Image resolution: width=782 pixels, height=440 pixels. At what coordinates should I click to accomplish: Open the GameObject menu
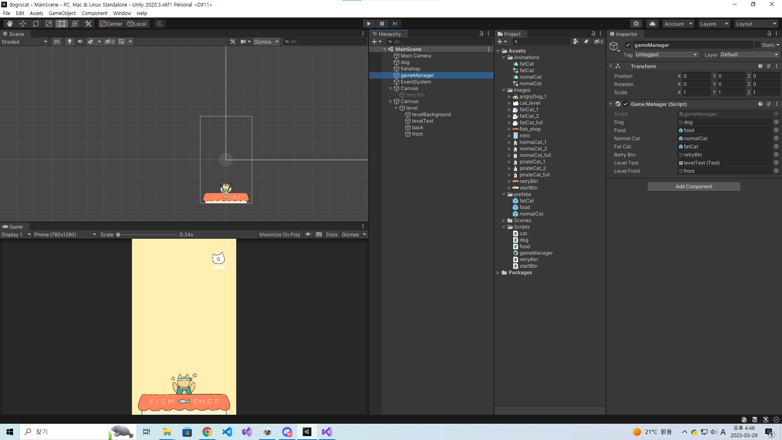point(62,13)
